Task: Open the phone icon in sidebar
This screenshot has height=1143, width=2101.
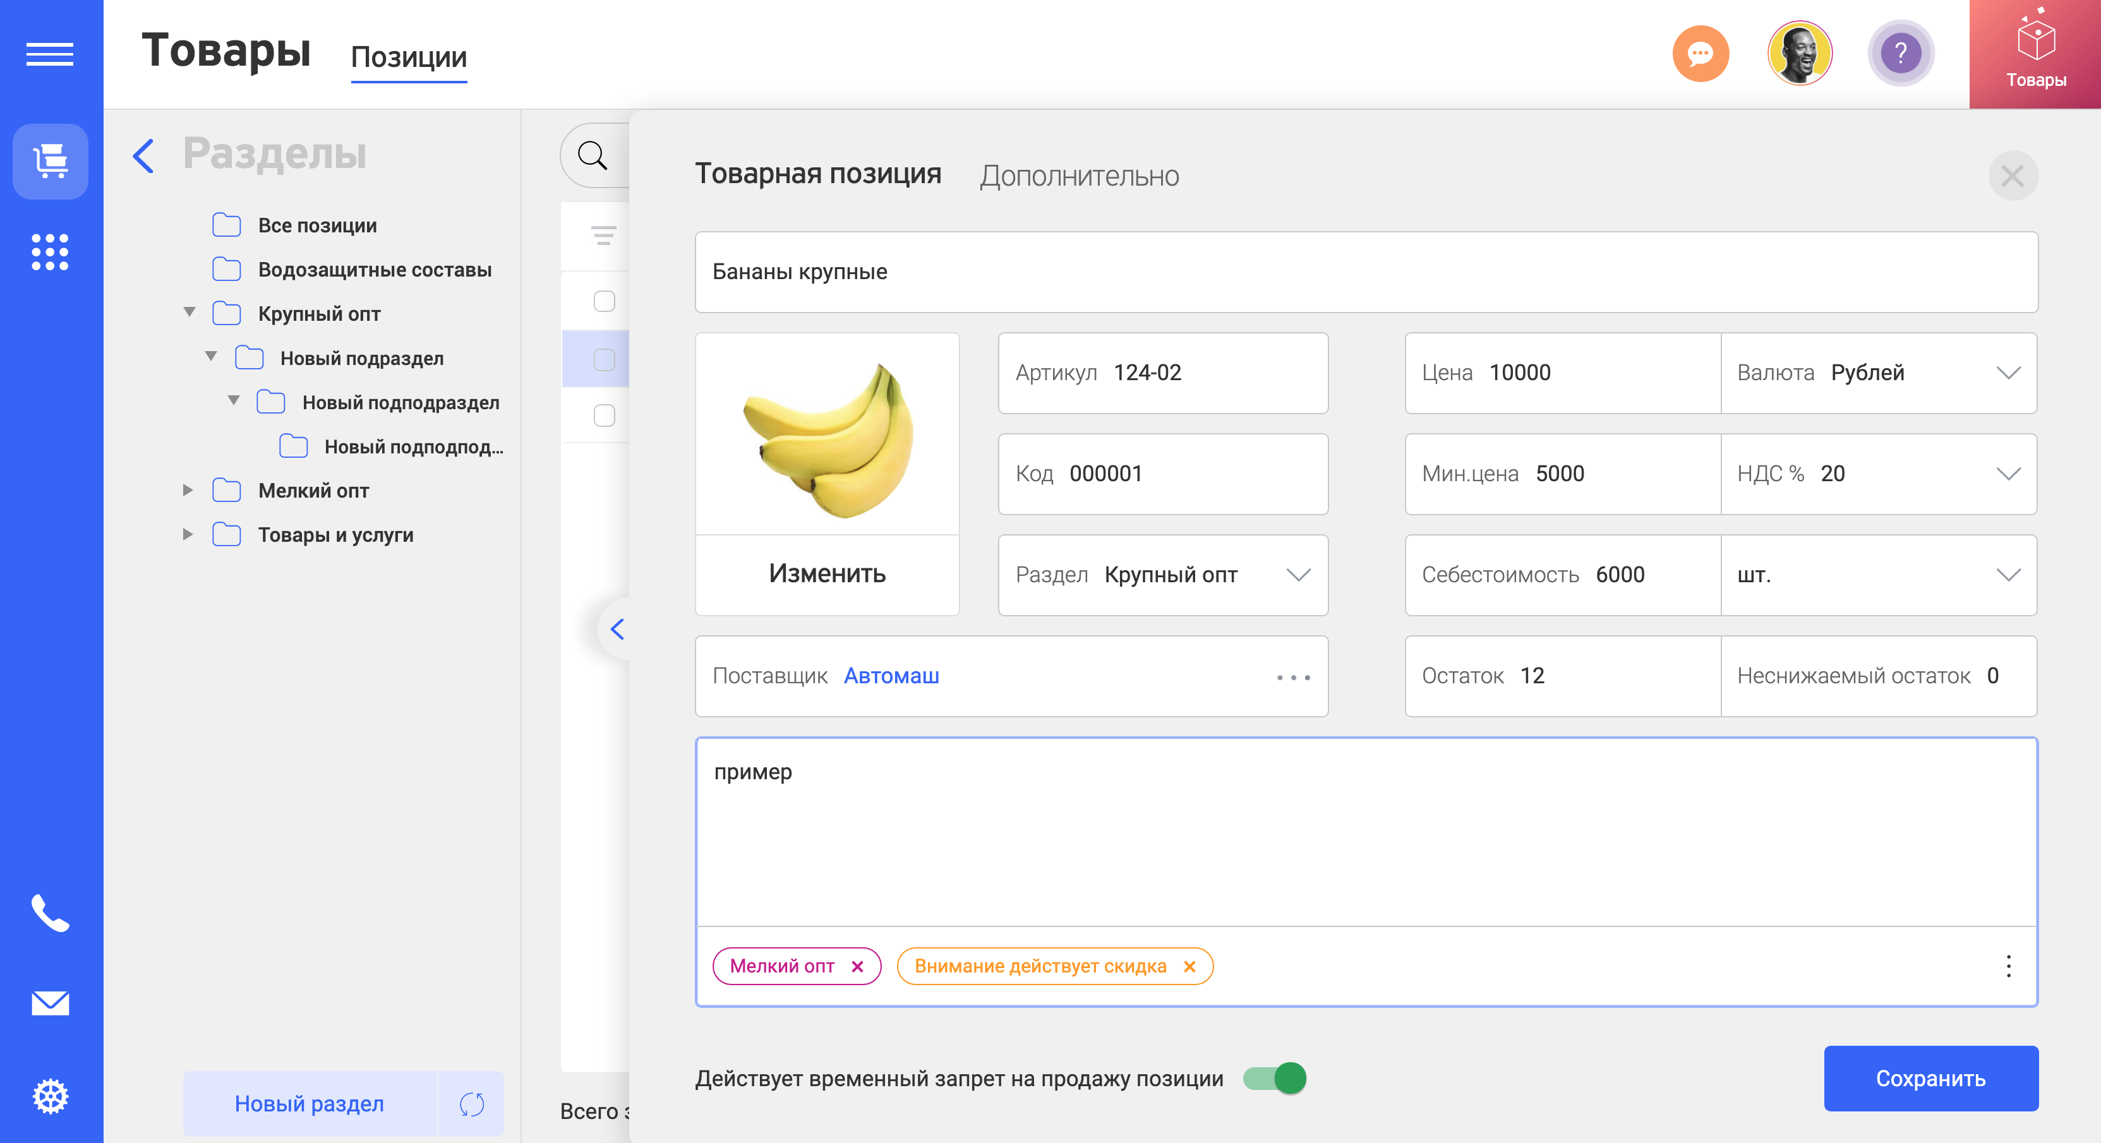Action: (x=51, y=913)
